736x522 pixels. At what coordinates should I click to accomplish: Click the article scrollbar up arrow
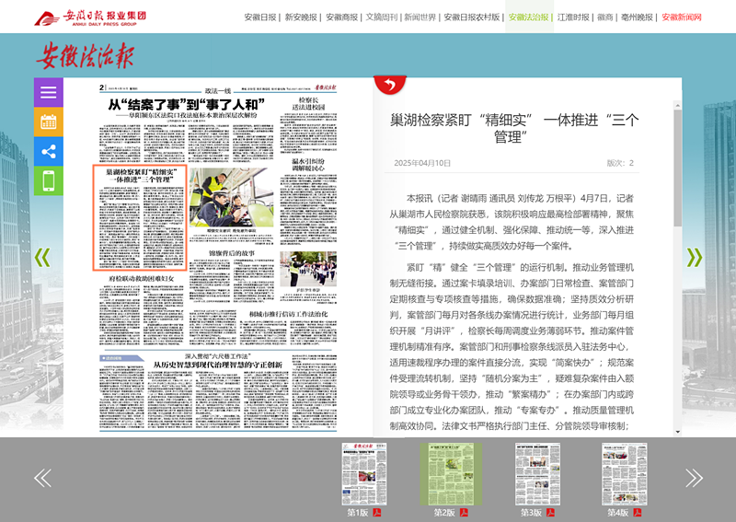tap(678, 105)
